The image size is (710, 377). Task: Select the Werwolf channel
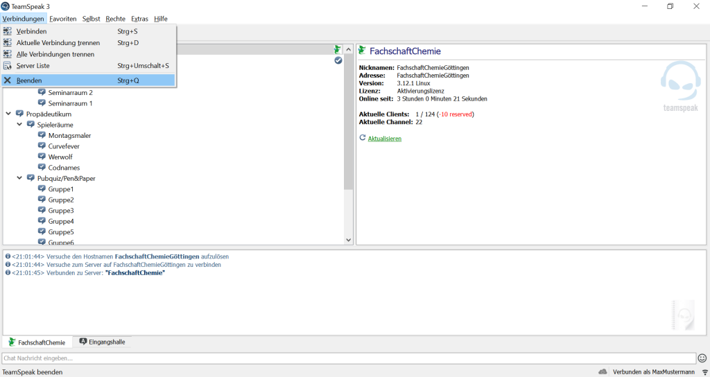pyautogui.click(x=60, y=157)
